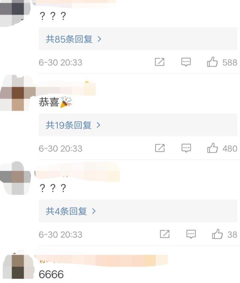The height and width of the screenshot is (283, 240).
Task: Like the 恭喜 comment with 480 likes
Action: point(213,148)
